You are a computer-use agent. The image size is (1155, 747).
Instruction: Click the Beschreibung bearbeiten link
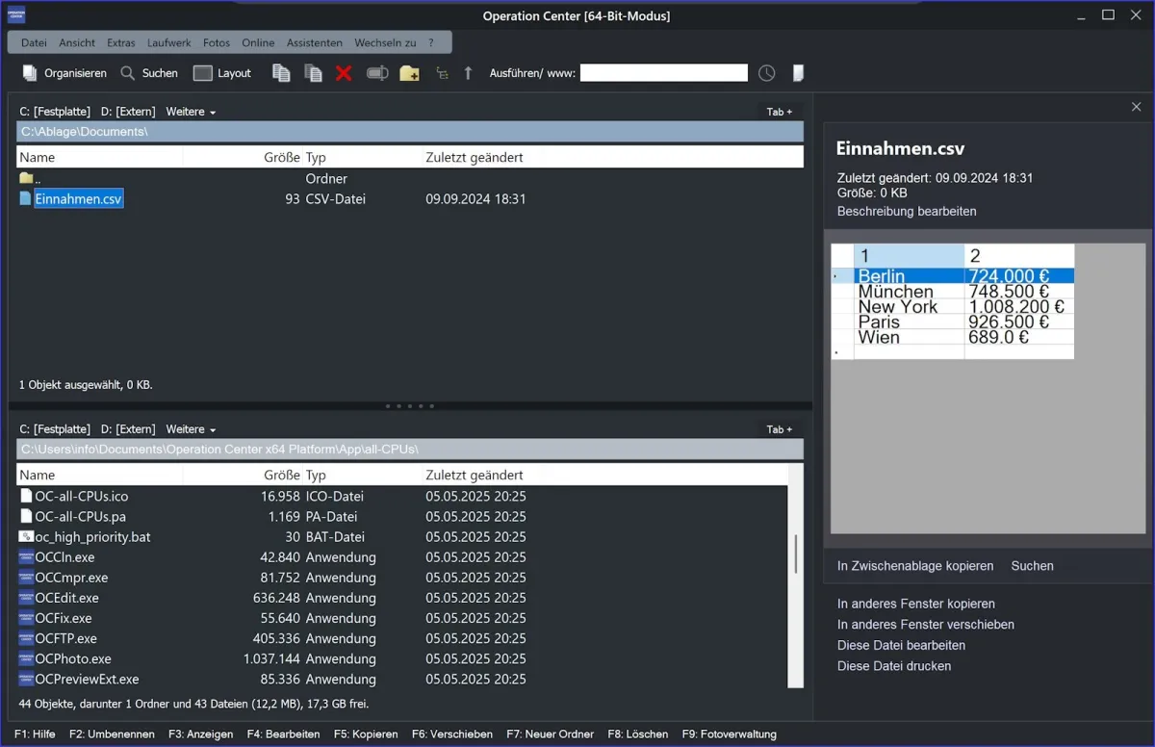click(x=907, y=211)
